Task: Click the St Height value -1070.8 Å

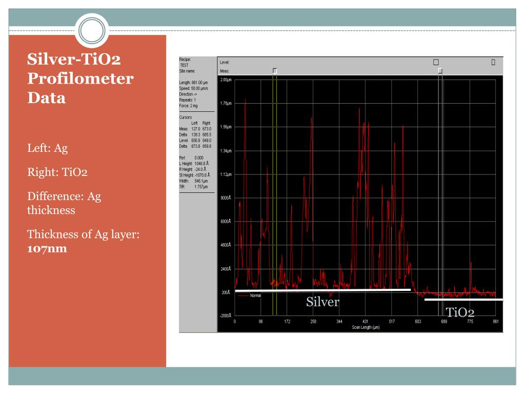Action: click(x=202, y=175)
